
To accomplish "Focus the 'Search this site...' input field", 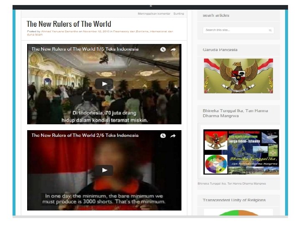I will click(x=238, y=30).
